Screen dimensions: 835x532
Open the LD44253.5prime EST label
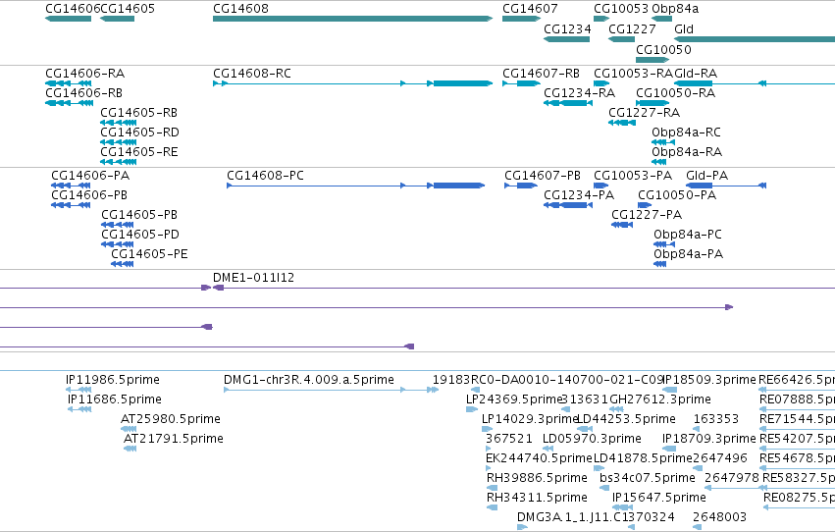coord(627,420)
